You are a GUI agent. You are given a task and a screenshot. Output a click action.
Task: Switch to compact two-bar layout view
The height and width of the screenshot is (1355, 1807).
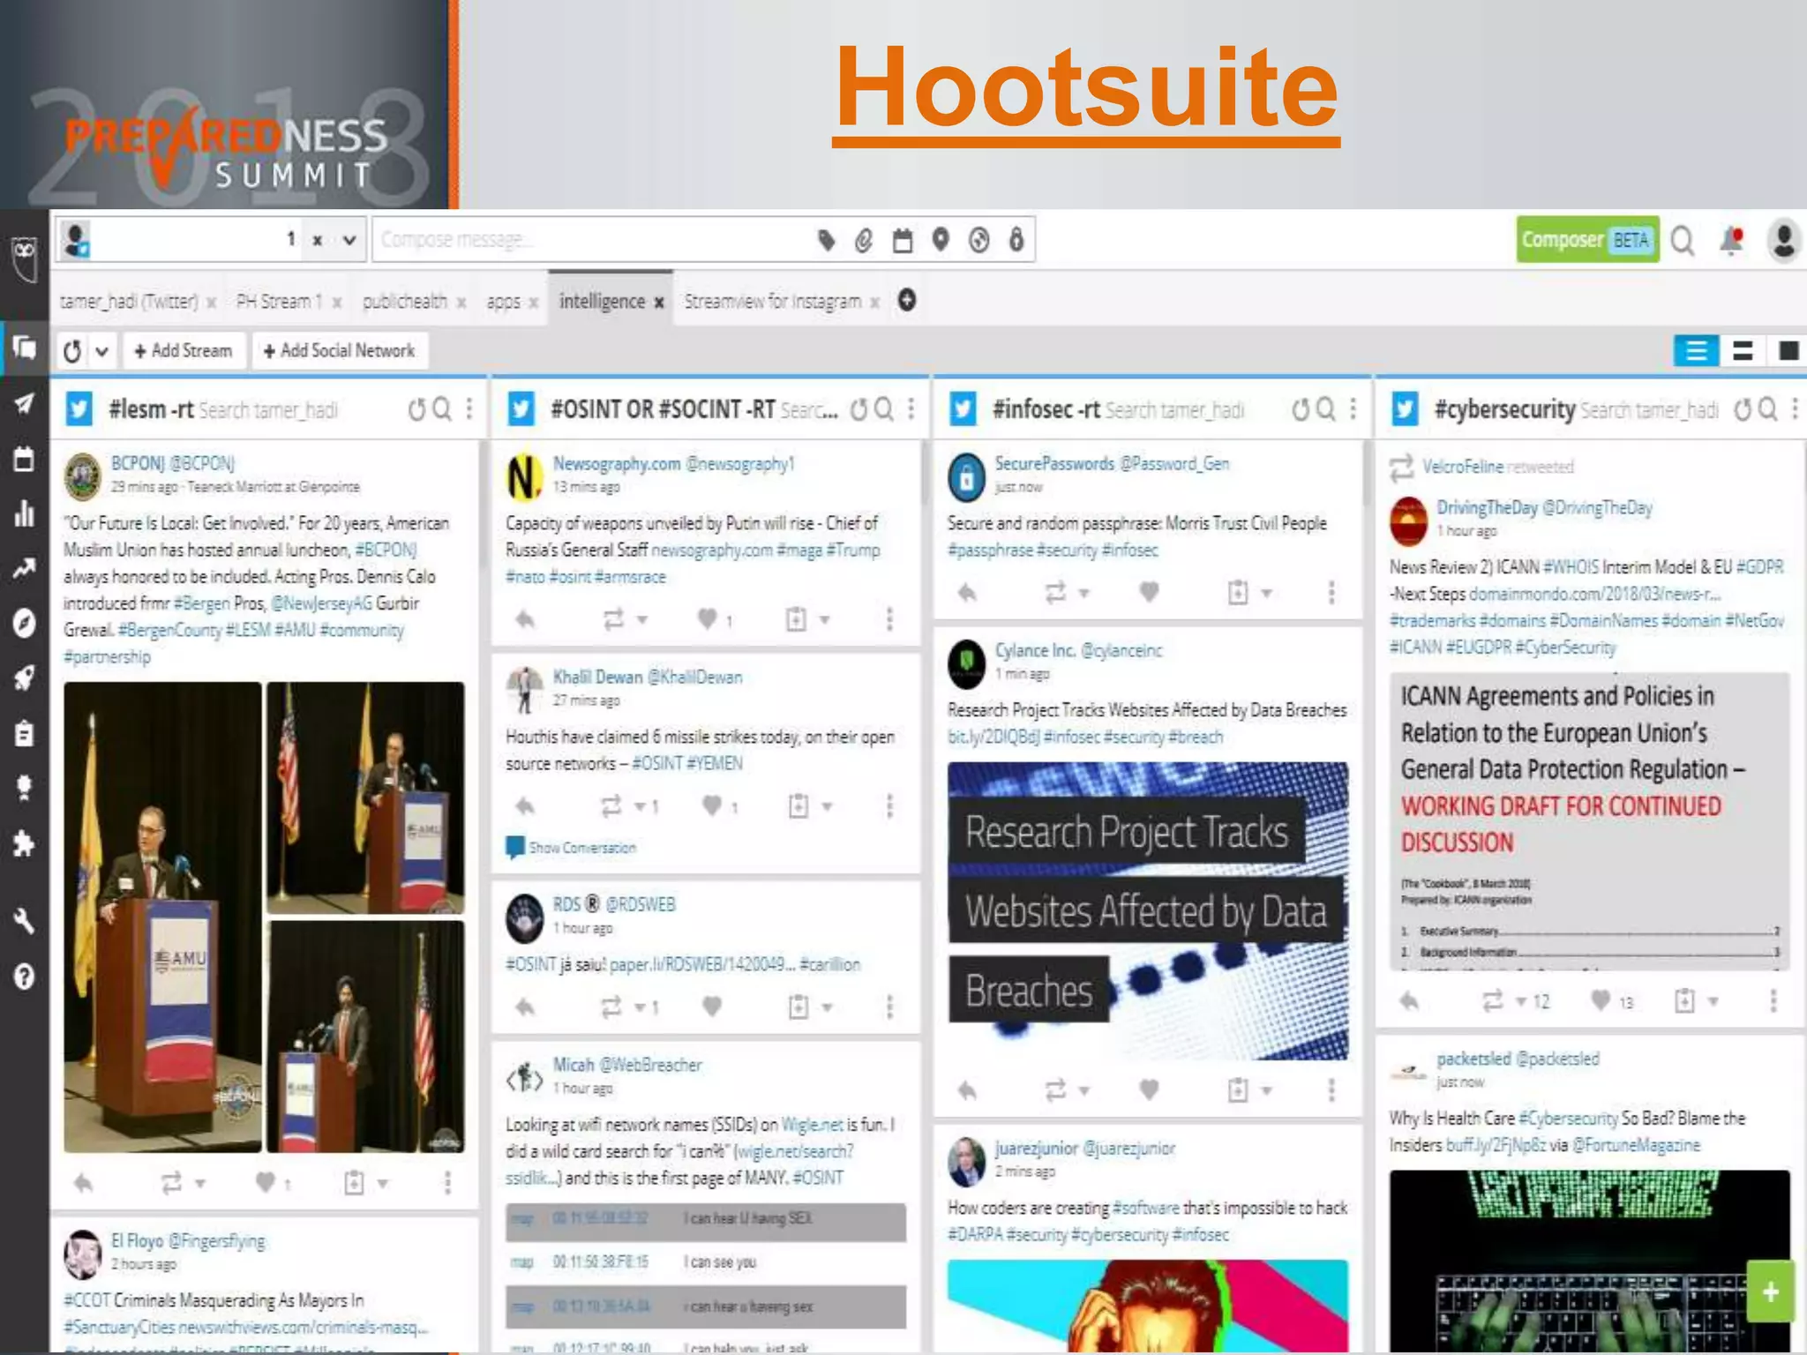point(1743,351)
